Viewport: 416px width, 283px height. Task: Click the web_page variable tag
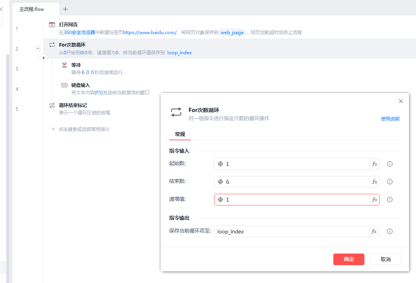(232, 32)
